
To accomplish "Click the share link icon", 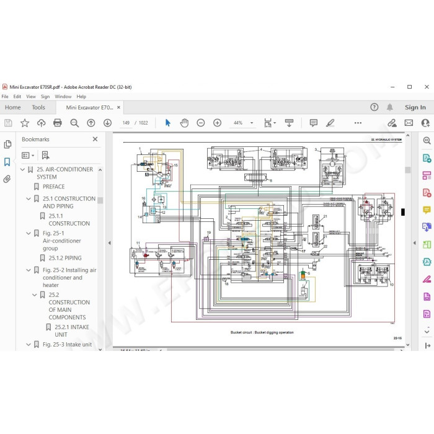I will coord(392,123).
